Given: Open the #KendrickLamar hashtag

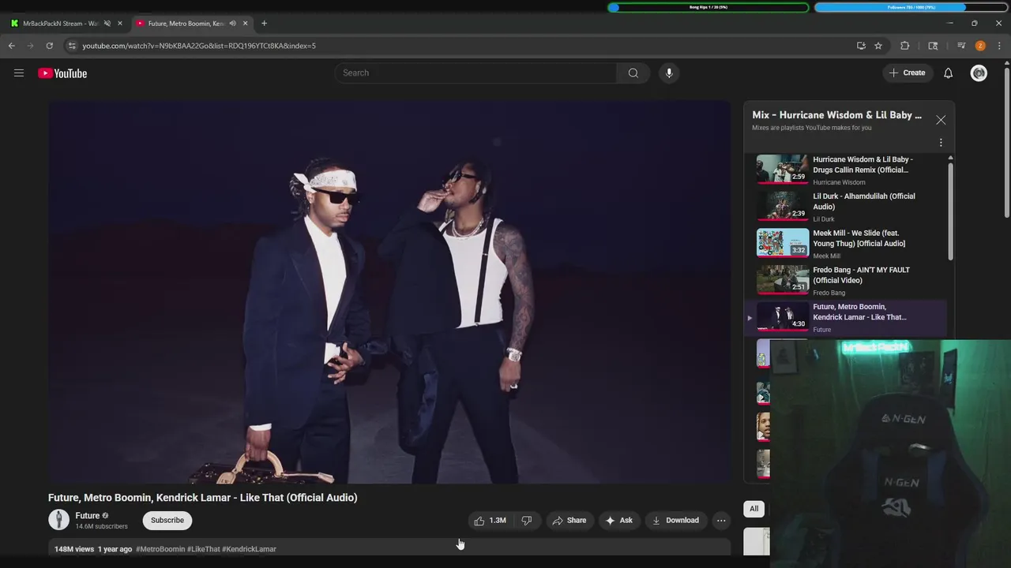Looking at the screenshot, I should tap(249, 549).
